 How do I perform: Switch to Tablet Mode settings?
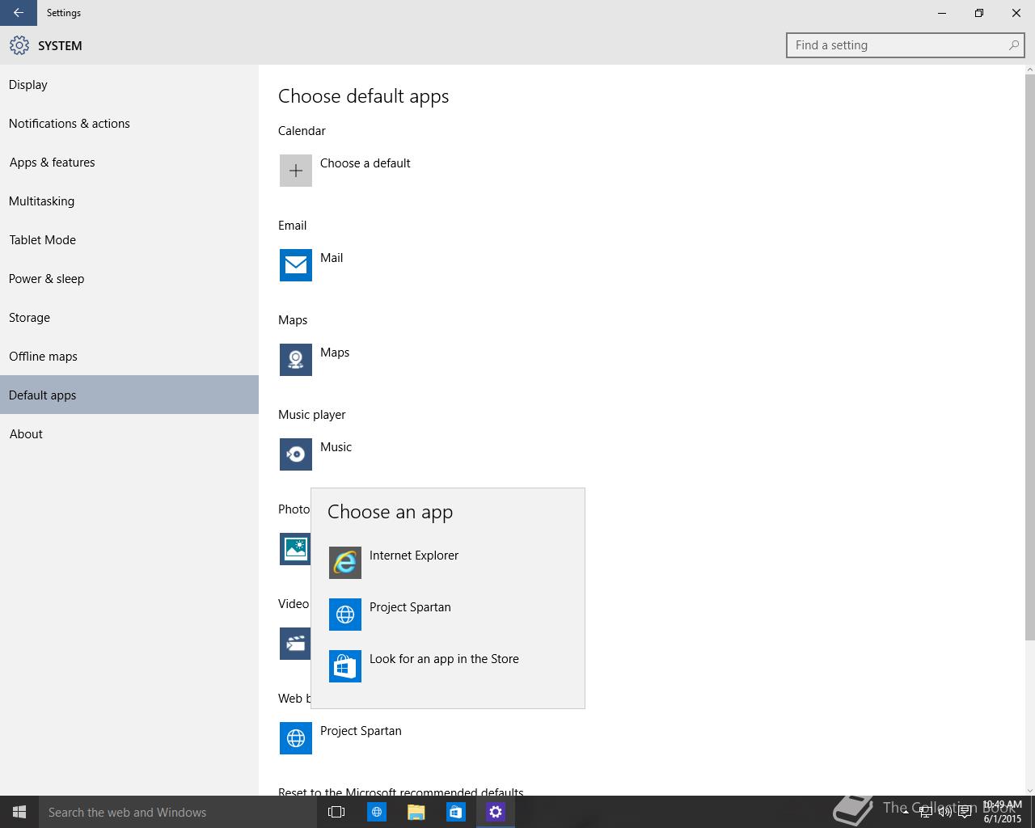(129, 240)
